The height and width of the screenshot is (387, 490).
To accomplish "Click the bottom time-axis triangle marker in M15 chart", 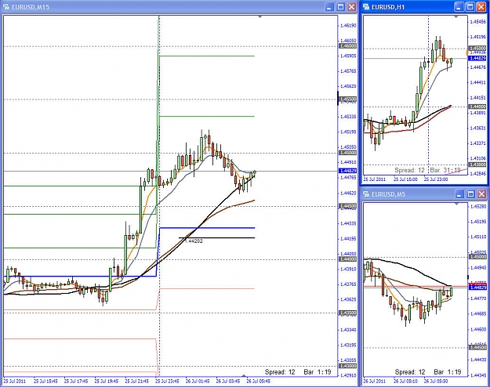I will (244, 375).
